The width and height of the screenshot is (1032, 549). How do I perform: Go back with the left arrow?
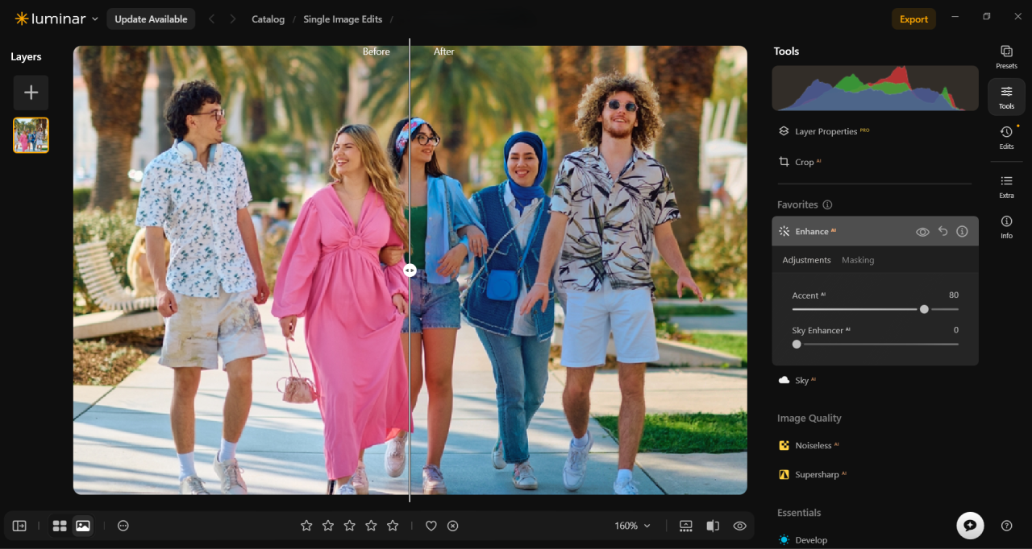[x=211, y=19]
